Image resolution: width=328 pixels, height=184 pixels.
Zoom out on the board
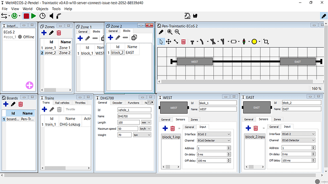(x=177, y=32)
